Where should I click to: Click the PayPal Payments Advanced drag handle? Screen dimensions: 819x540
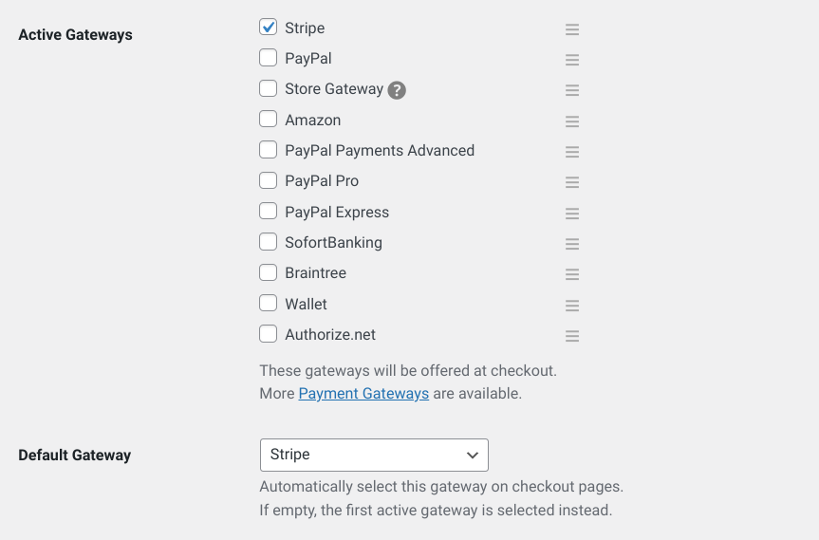click(x=572, y=152)
